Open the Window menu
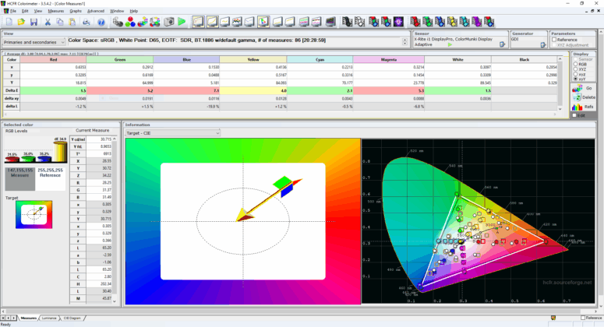 (x=117, y=11)
